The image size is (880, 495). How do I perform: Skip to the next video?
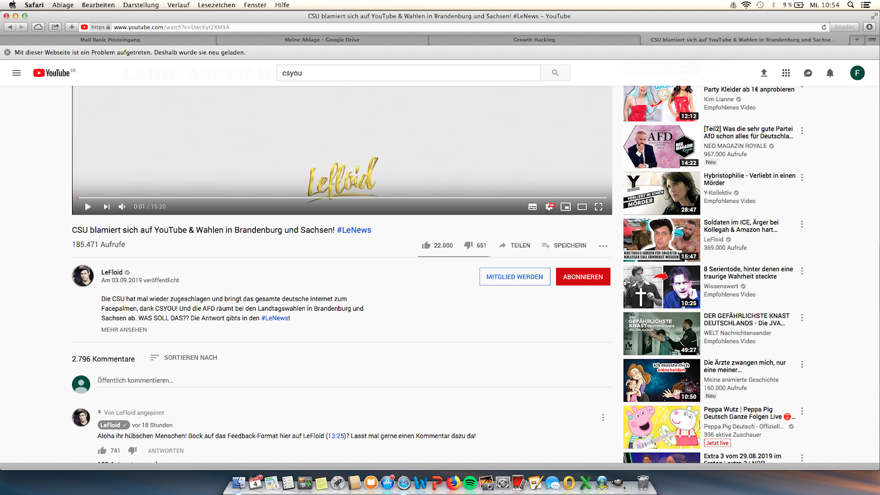(106, 207)
